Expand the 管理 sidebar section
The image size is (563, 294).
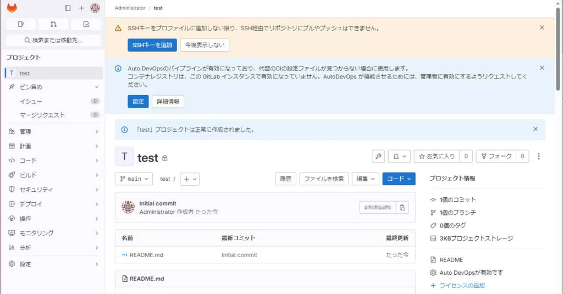click(x=53, y=132)
